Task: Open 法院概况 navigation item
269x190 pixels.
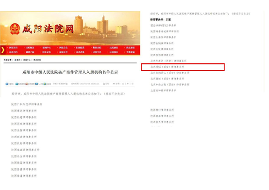Action: pos(30,47)
